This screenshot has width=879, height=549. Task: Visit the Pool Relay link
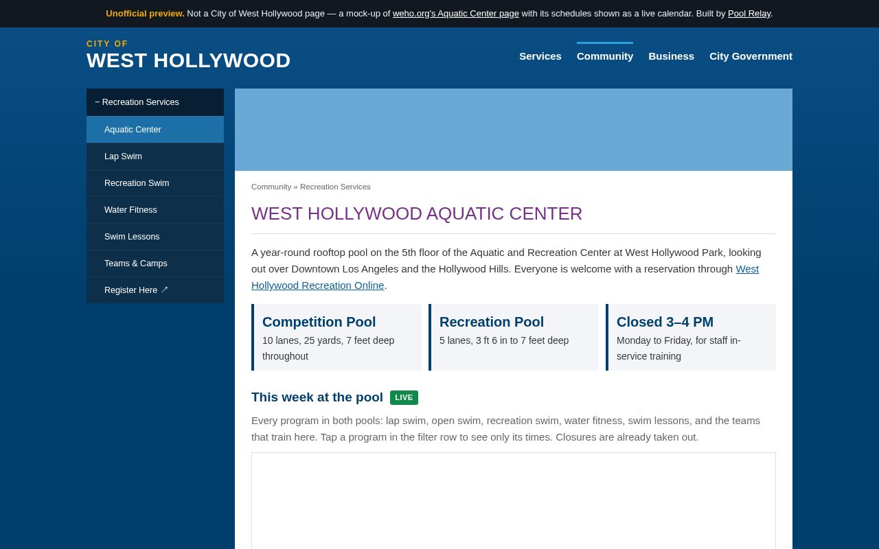(x=749, y=14)
